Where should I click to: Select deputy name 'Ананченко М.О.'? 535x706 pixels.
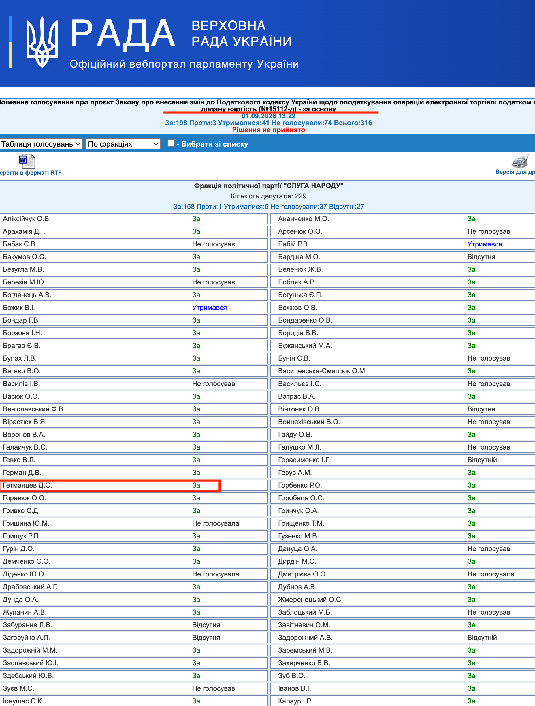[x=304, y=219]
